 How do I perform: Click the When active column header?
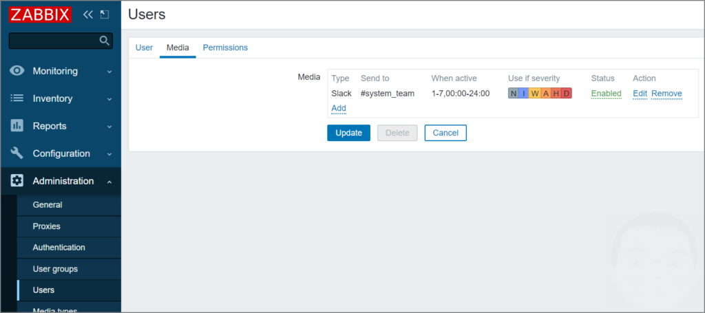454,78
